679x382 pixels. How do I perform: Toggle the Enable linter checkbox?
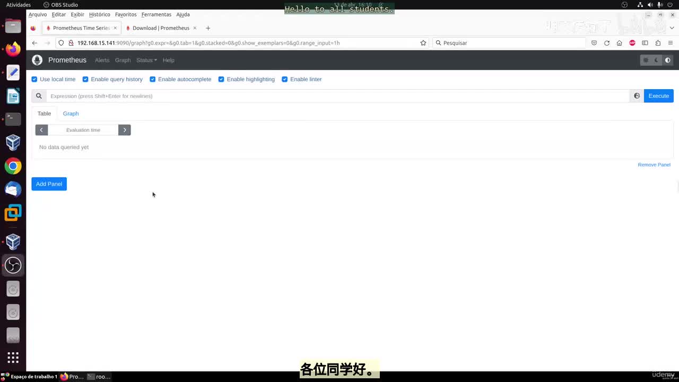click(285, 79)
